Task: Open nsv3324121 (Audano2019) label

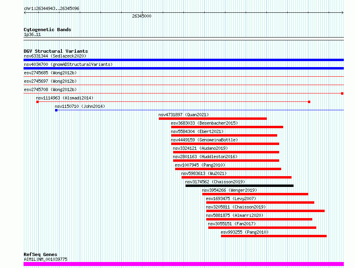Action: (x=200, y=148)
